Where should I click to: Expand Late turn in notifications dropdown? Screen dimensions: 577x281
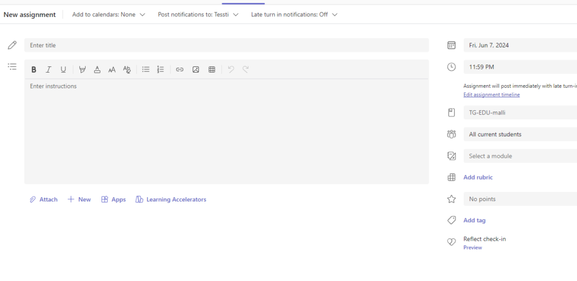tap(294, 15)
